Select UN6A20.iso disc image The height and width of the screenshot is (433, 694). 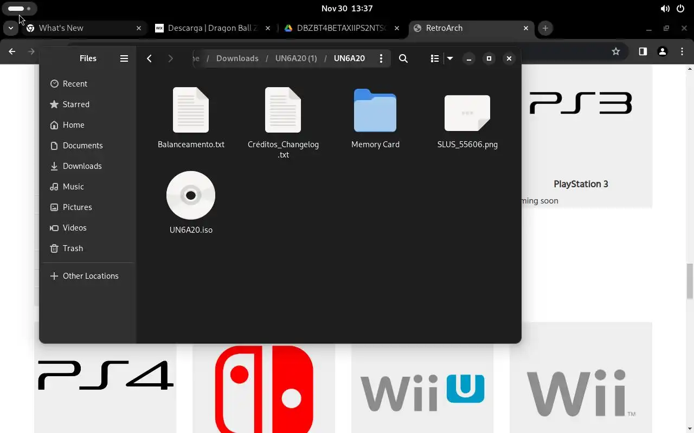click(191, 202)
